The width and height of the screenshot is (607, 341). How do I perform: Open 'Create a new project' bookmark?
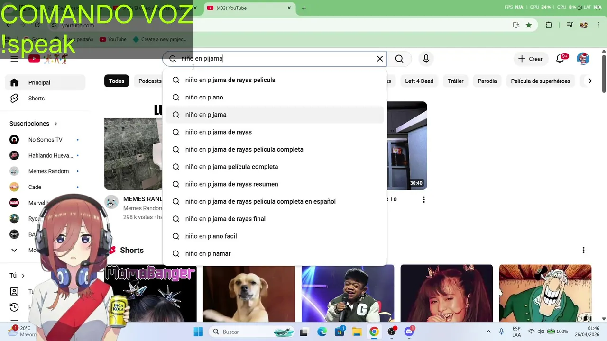[160, 39]
